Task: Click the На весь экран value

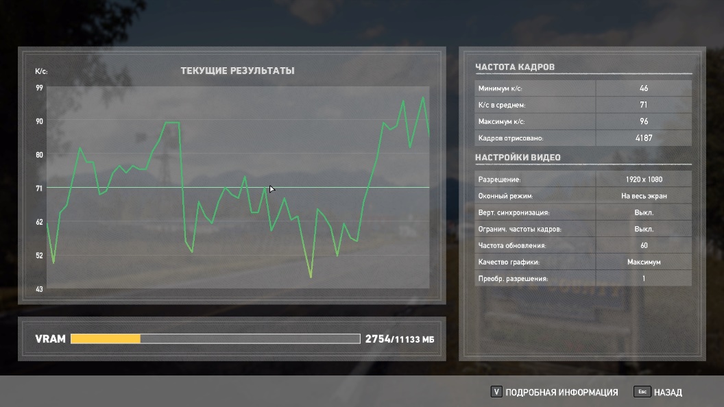Action: pyautogui.click(x=644, y=196)
